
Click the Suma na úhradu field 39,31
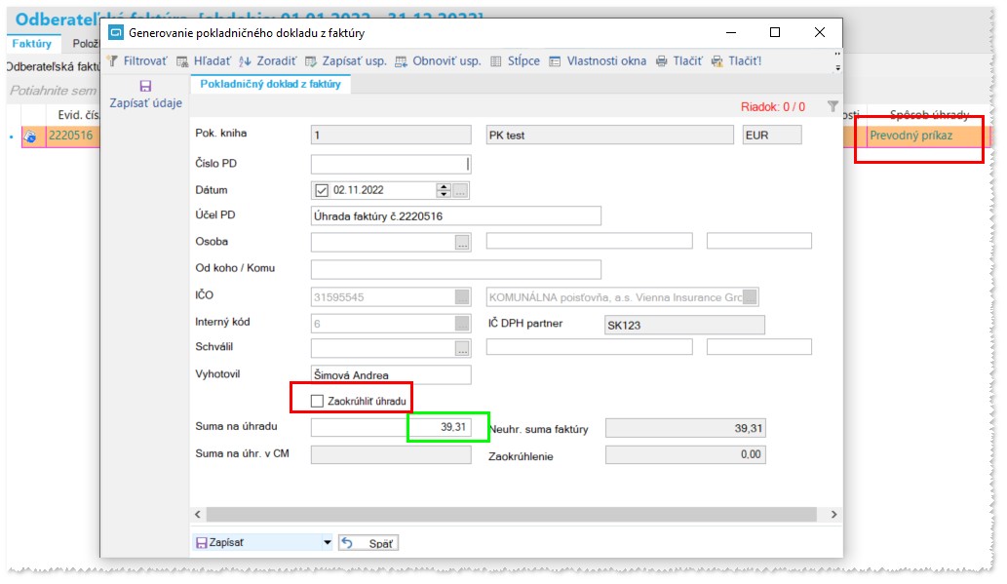(x=391, y=427)
